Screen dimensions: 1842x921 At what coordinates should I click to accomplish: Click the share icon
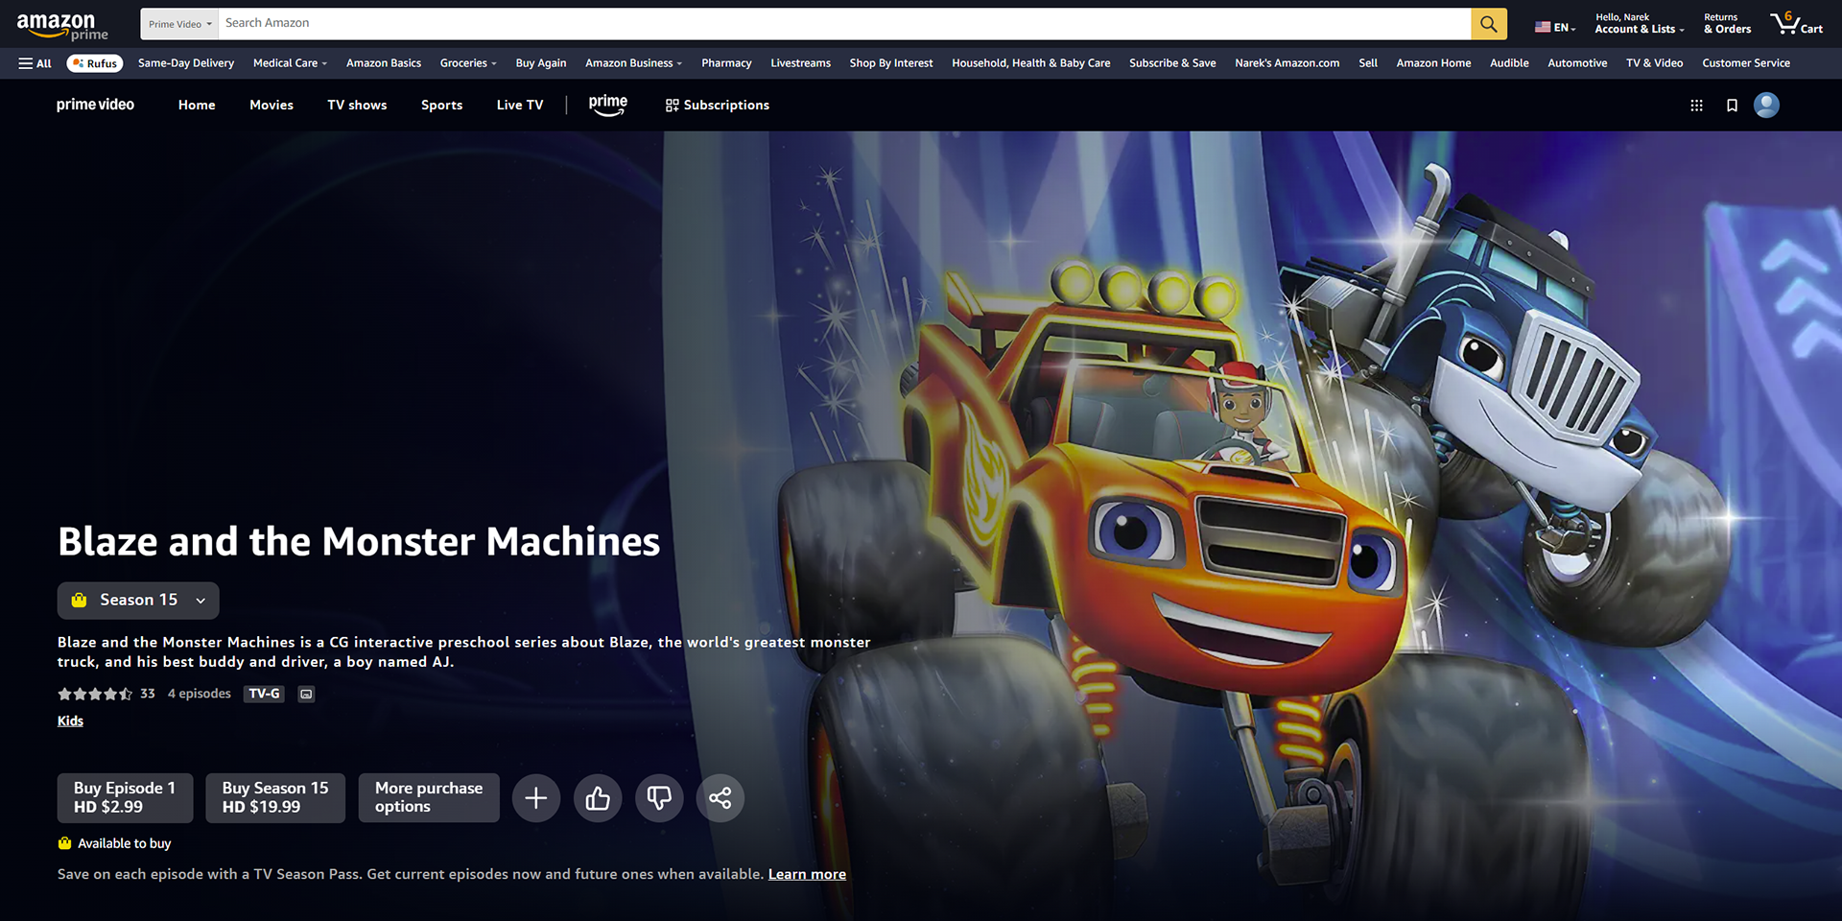pyautogui.click(x=720, y=798)
